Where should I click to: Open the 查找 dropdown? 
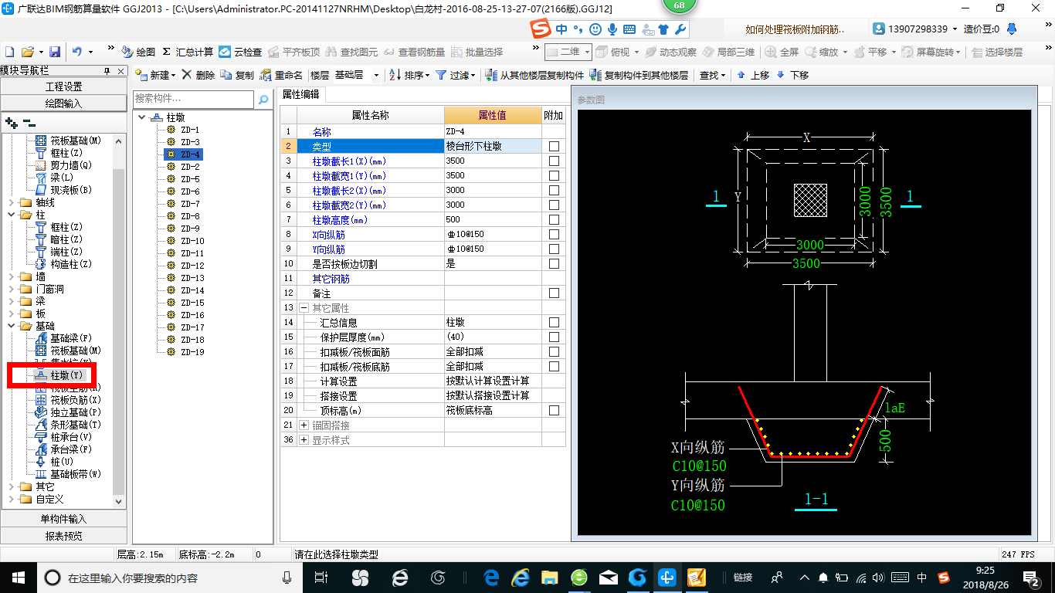coord(712,75)
